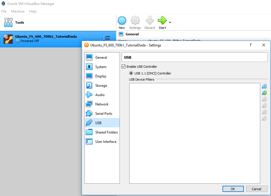Click the settings dialog help question mark
The image size is (271, 196).
[x=251, y=45]
